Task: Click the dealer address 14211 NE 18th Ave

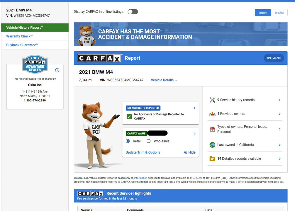Action: click(x=35, y=92)
